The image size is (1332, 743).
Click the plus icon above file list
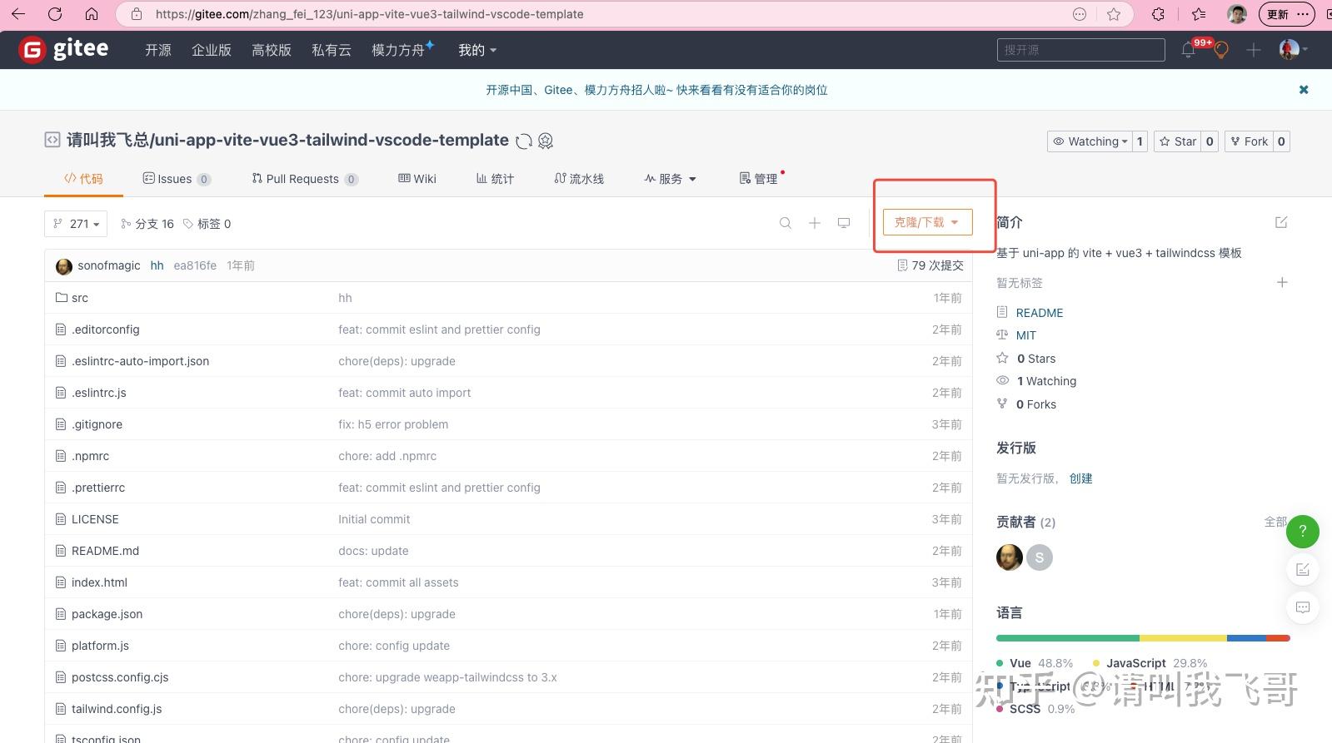click(815, 223)
